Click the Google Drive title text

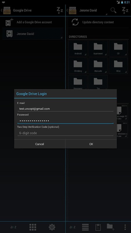(x=22, y=10)
